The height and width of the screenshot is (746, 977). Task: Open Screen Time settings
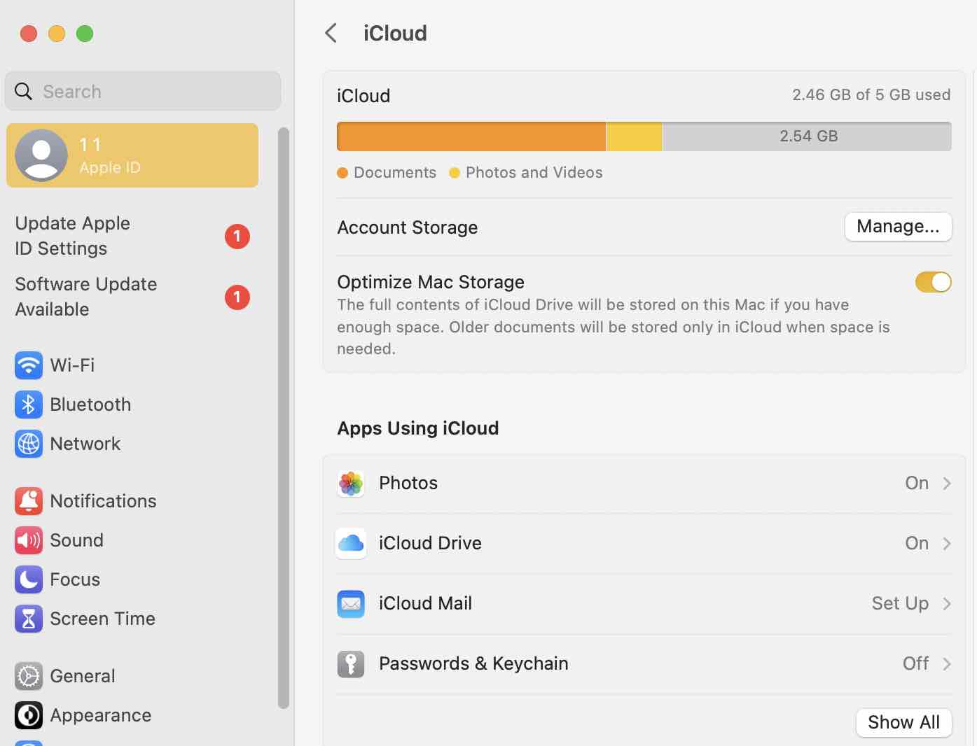[x=28, y=619]
